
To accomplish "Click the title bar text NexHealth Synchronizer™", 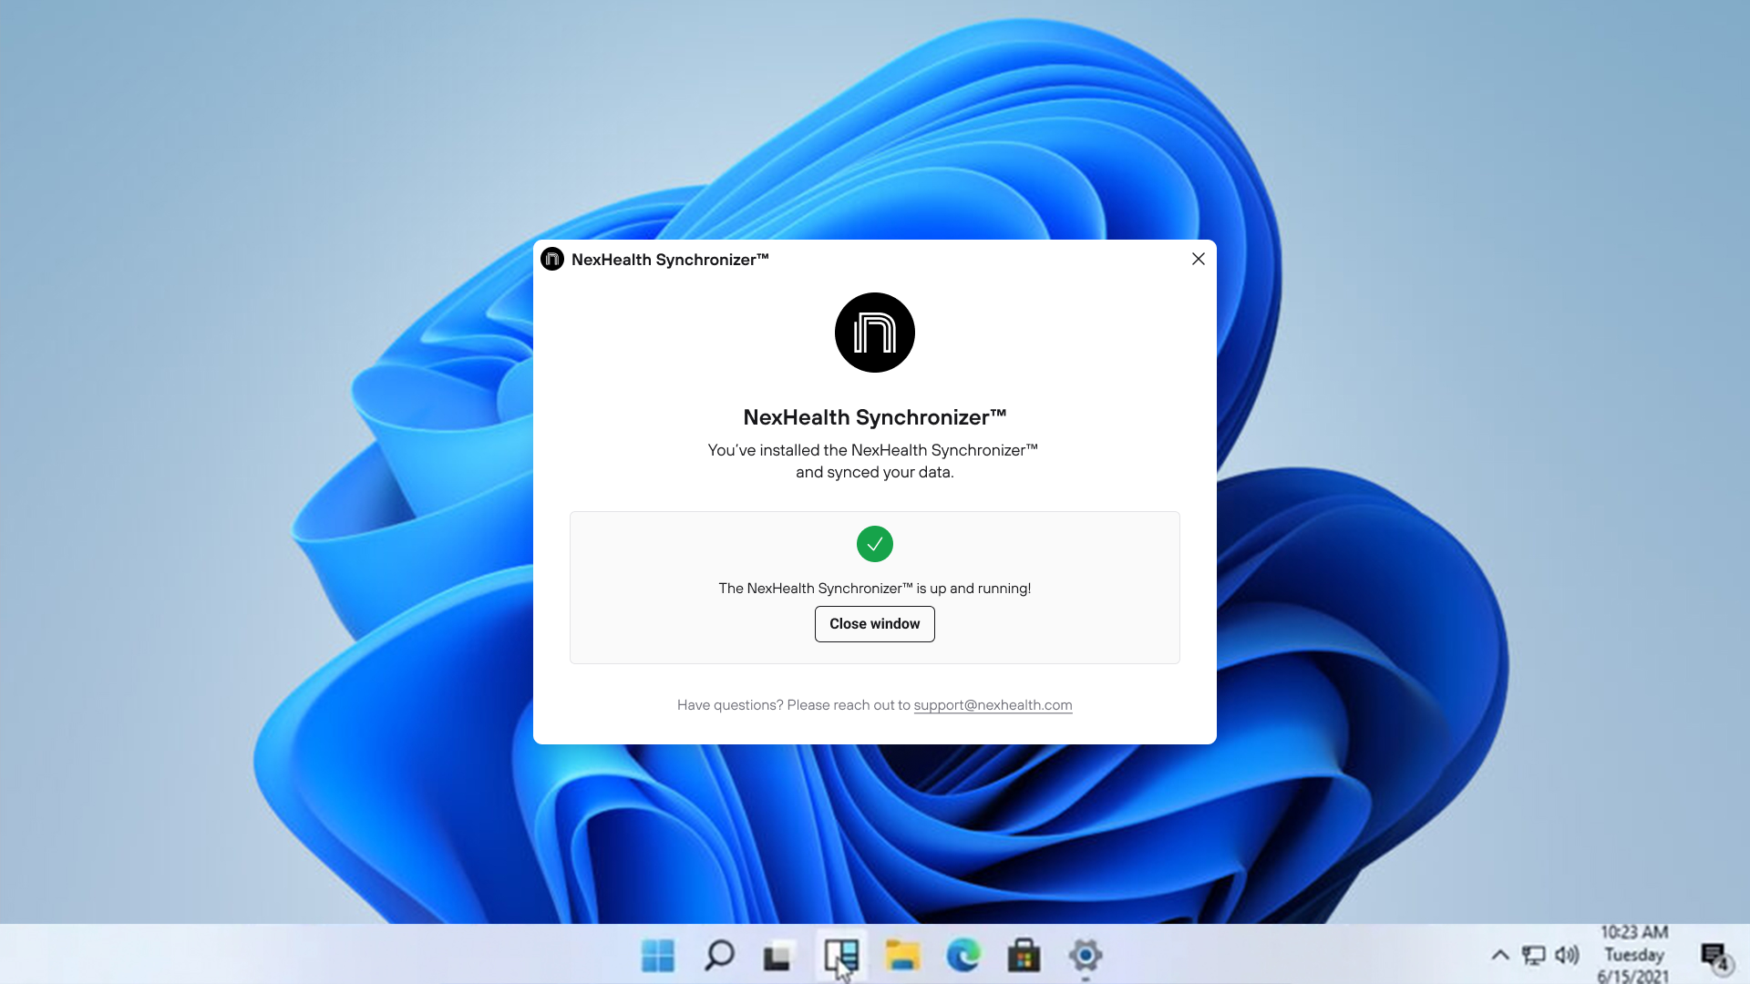I will click(x=670, y=260).
